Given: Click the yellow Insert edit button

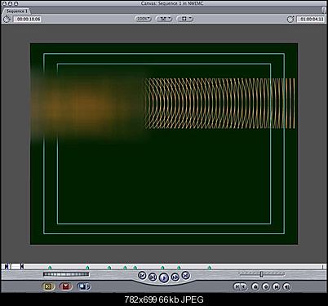Looking at the screenshot, I should click(x=49, y=286).
